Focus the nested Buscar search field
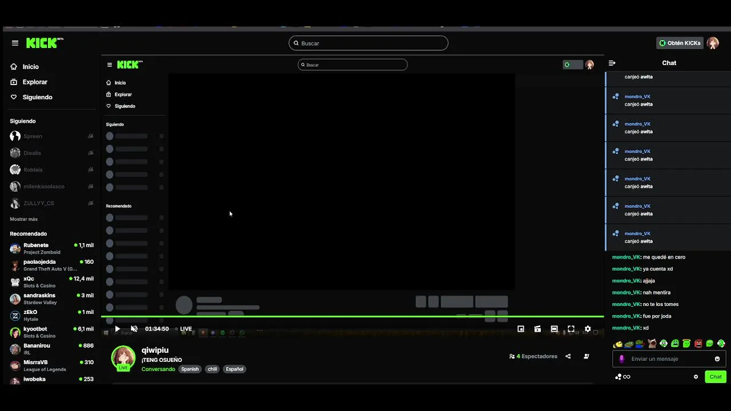This screenshot has width=731, height=411. [x=352, y=65]
